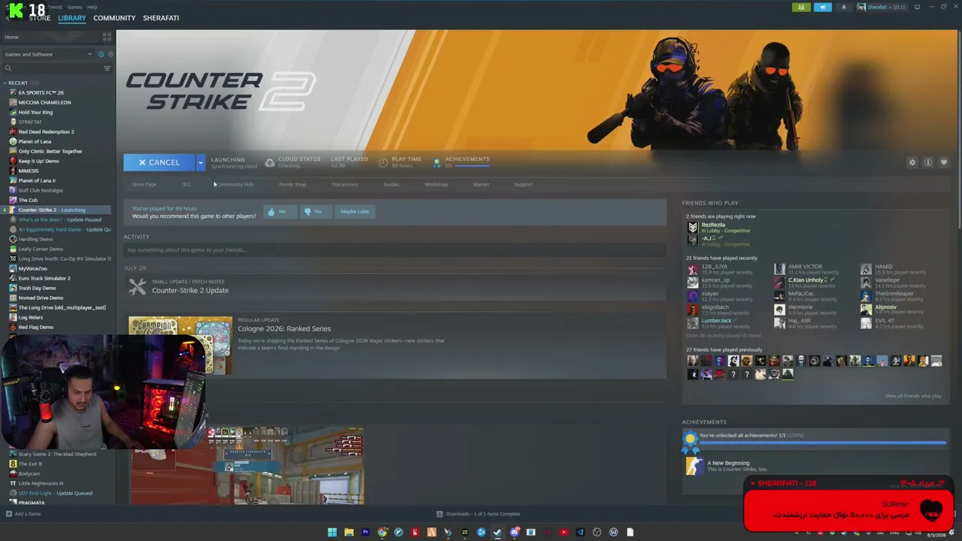Screen dimensions: 962x541
Task: Open the Cologne 2026: Ranked Series article title
Action: 284,328
